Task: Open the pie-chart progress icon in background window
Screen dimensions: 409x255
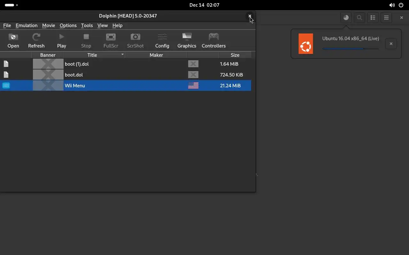Action: (x=346, y=18)
